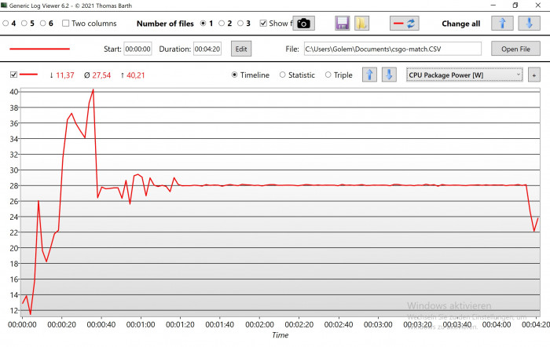The height and width of the screenshot is (347, 550).
Task: Open the CPU Package Power dropdown
Action: pos(464,75)
